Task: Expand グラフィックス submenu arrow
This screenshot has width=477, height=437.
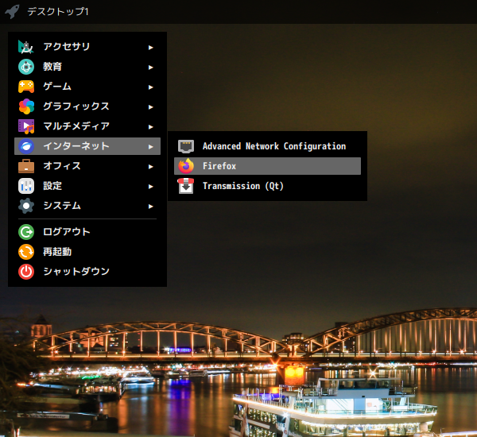Action: [150, 107]
